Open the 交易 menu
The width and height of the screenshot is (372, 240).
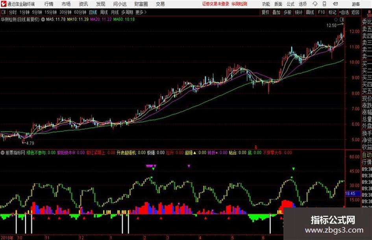(x=160, y=4)
